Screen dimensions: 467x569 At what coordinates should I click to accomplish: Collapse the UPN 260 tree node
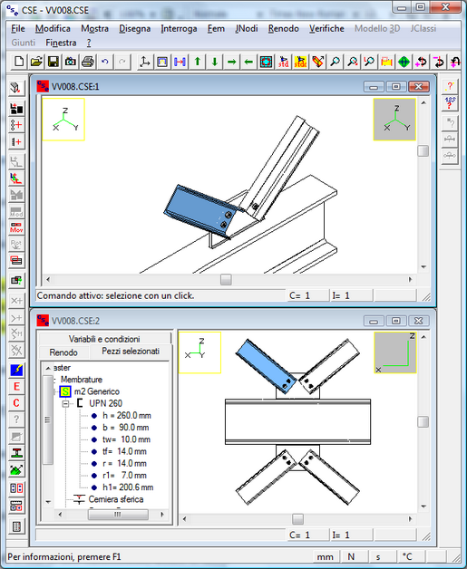(65, 403)
